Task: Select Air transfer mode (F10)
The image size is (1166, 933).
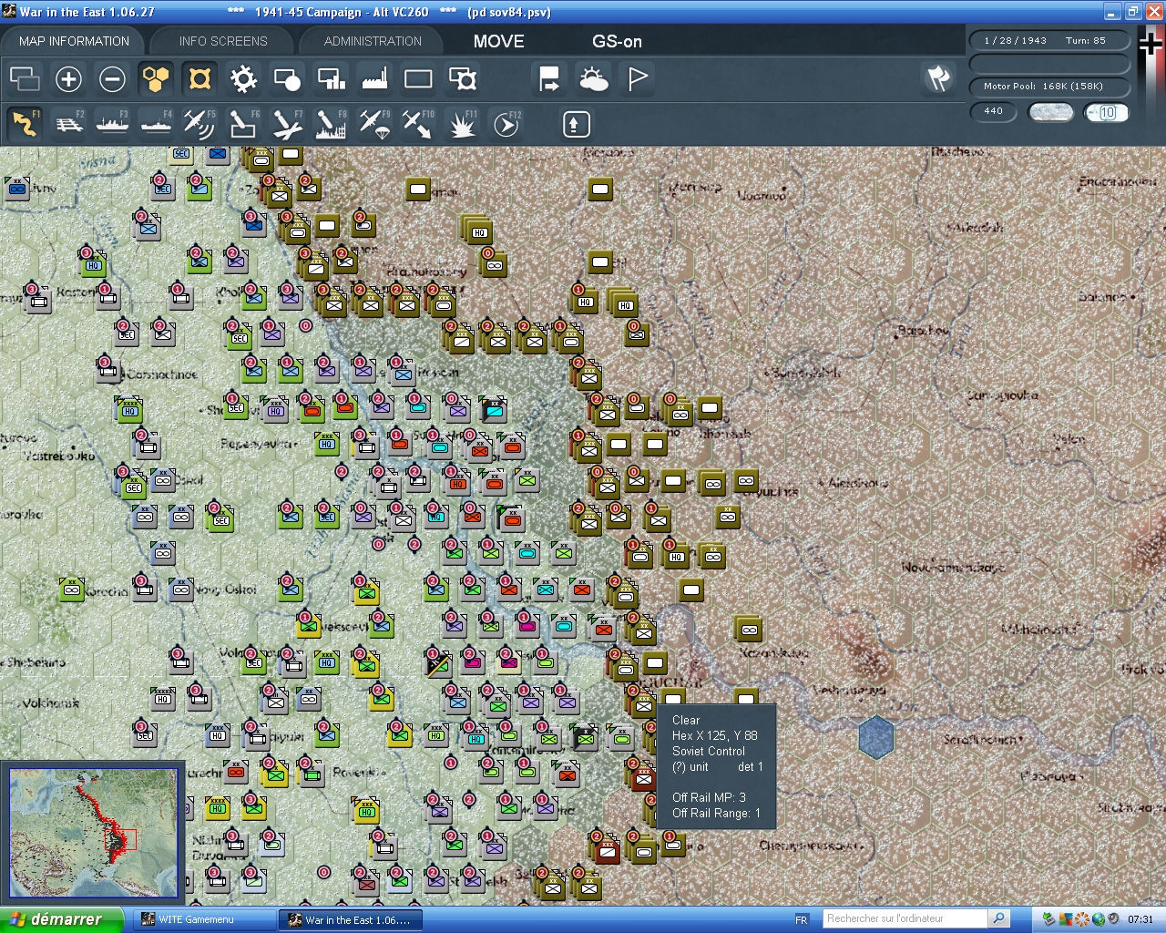Action: pos(418,124)
